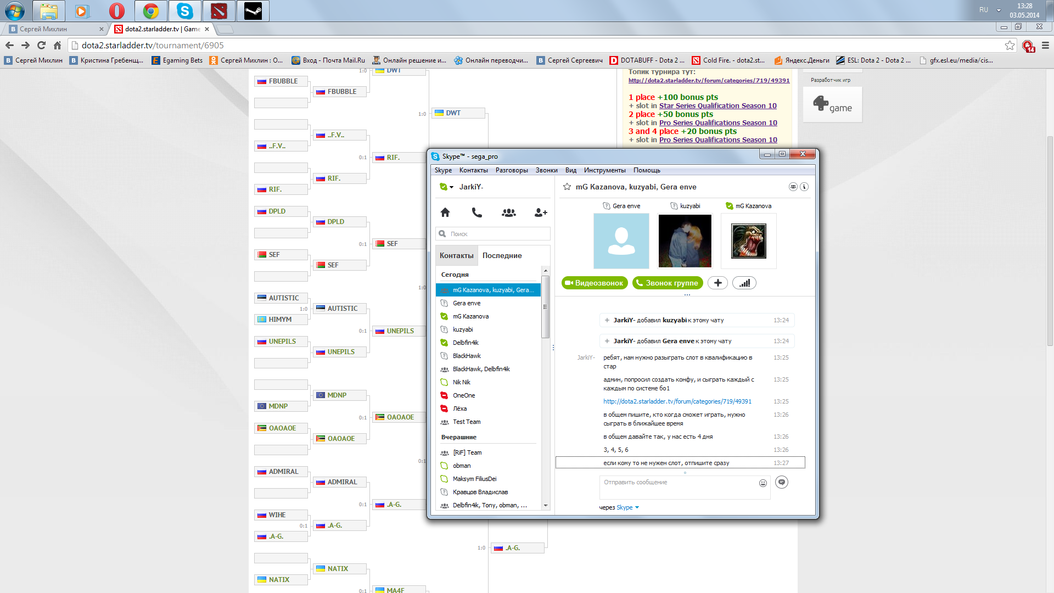Open Помощь menu

(x=647, y=170)
